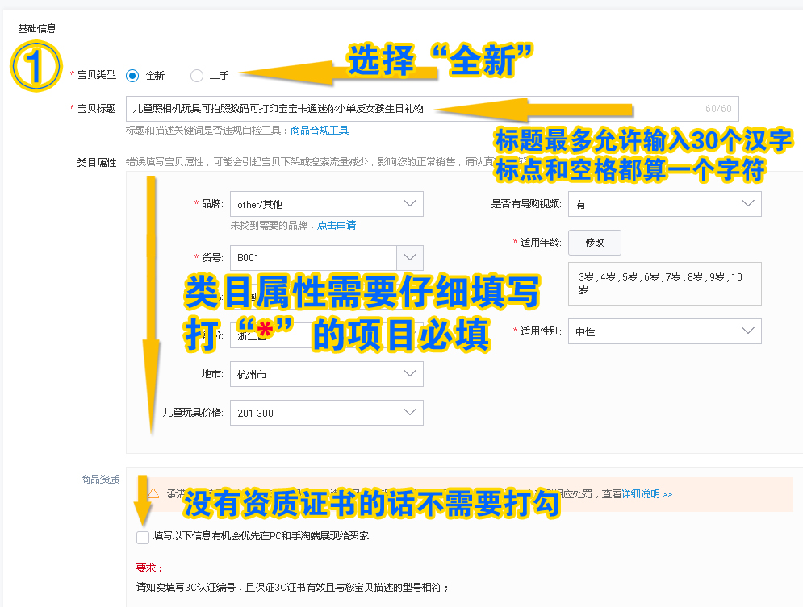Select the 二手 radio button

point(194,75)
